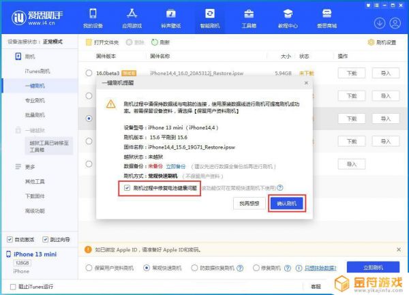Sort by 固件版本 column header
The image size is (409, 295).
106,57
